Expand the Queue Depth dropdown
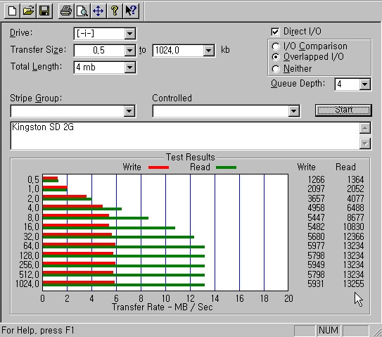 coord(364,84)
